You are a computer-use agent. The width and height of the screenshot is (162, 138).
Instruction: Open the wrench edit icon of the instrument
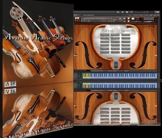(x=77, y=18)
